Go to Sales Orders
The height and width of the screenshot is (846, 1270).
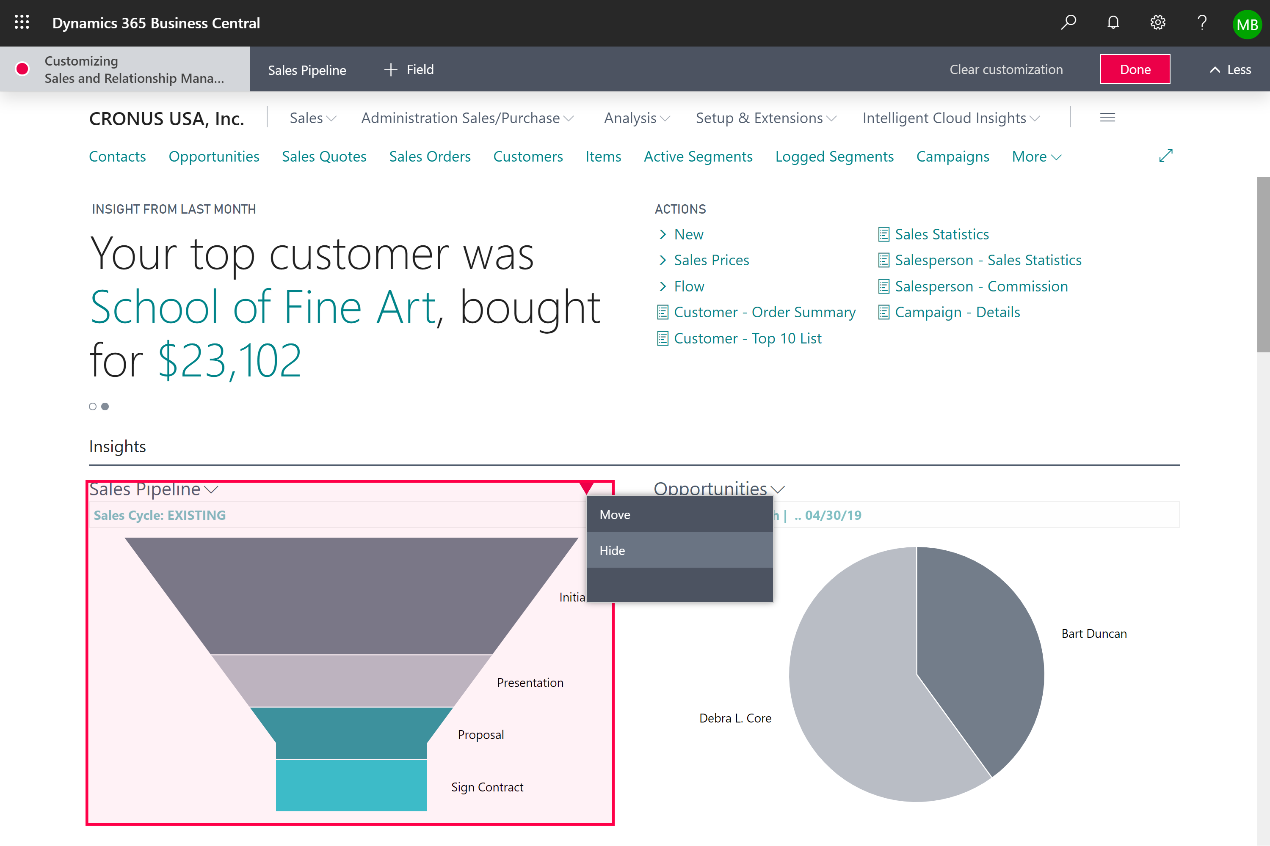point(430,157)
